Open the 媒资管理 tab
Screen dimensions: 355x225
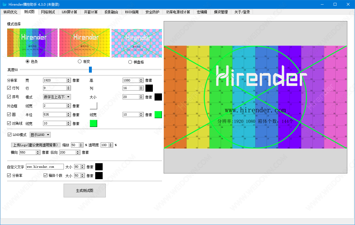tap(221, 12)
